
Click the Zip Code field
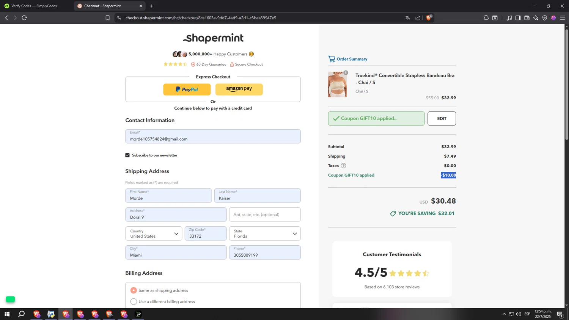(206, 234)
